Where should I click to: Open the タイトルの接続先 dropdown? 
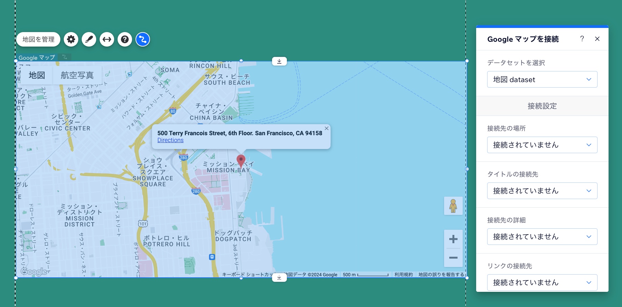click(542, 191)
